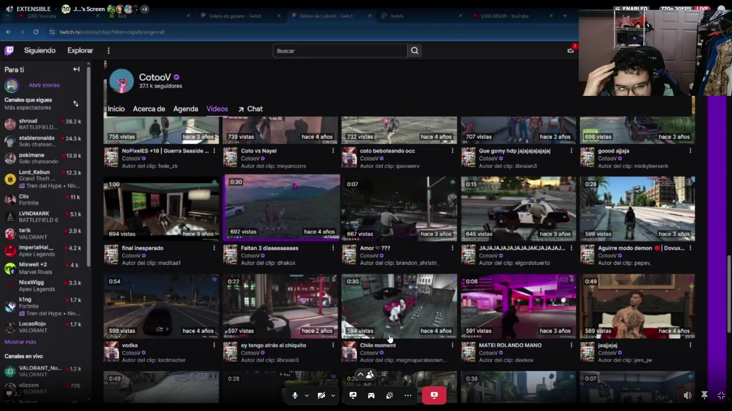Click browser back arrow
The height and width of the screenshot is (411, 732).
click(8, 32)
